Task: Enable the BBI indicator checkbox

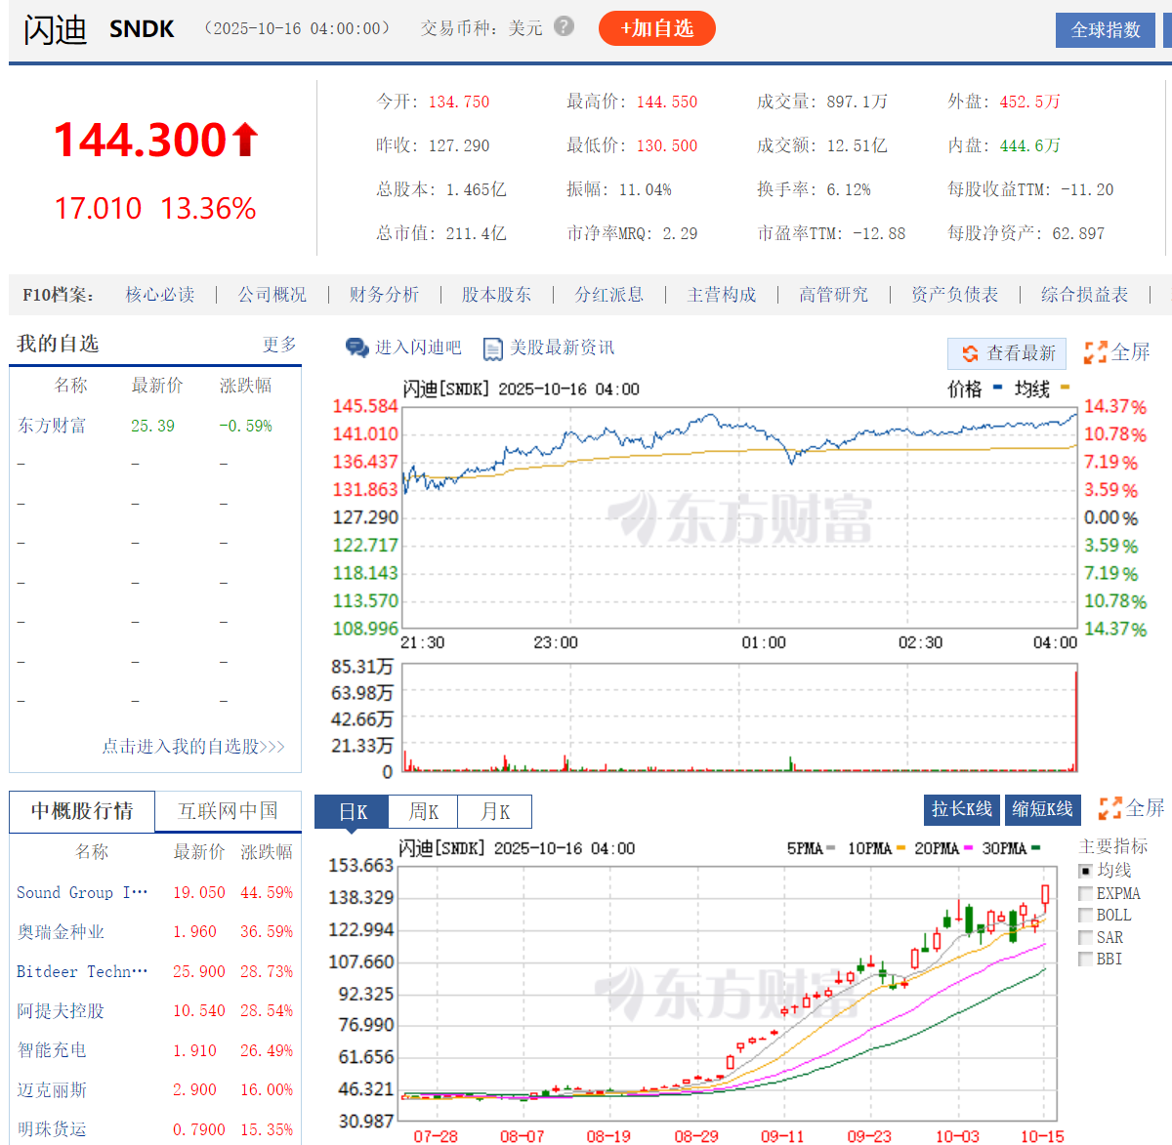Action: pyautogui.click(x=1085, y=959)
